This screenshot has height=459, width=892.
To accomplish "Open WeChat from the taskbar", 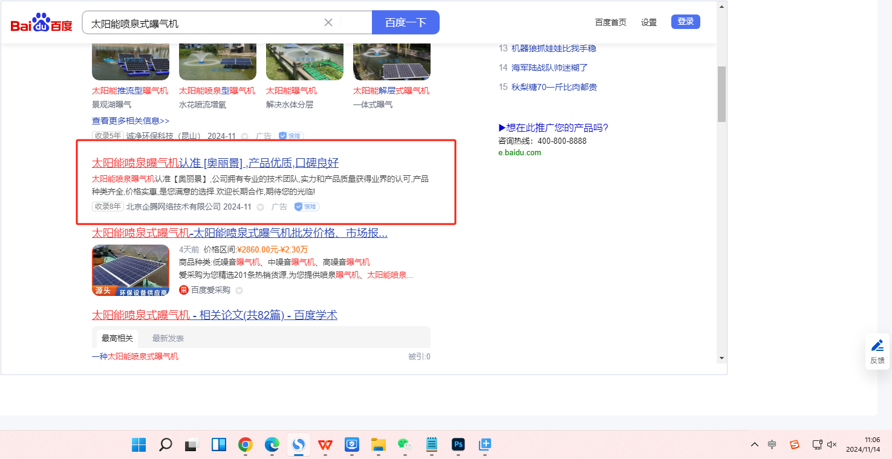I will tap(404, 445).
